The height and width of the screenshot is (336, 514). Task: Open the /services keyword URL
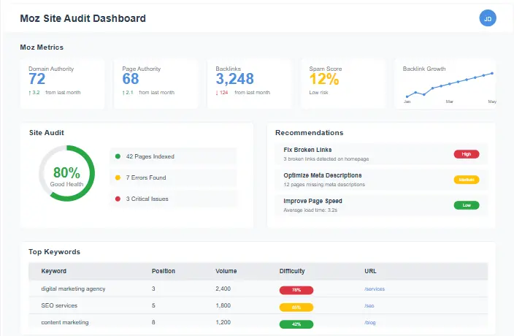[x=375, y=289]
